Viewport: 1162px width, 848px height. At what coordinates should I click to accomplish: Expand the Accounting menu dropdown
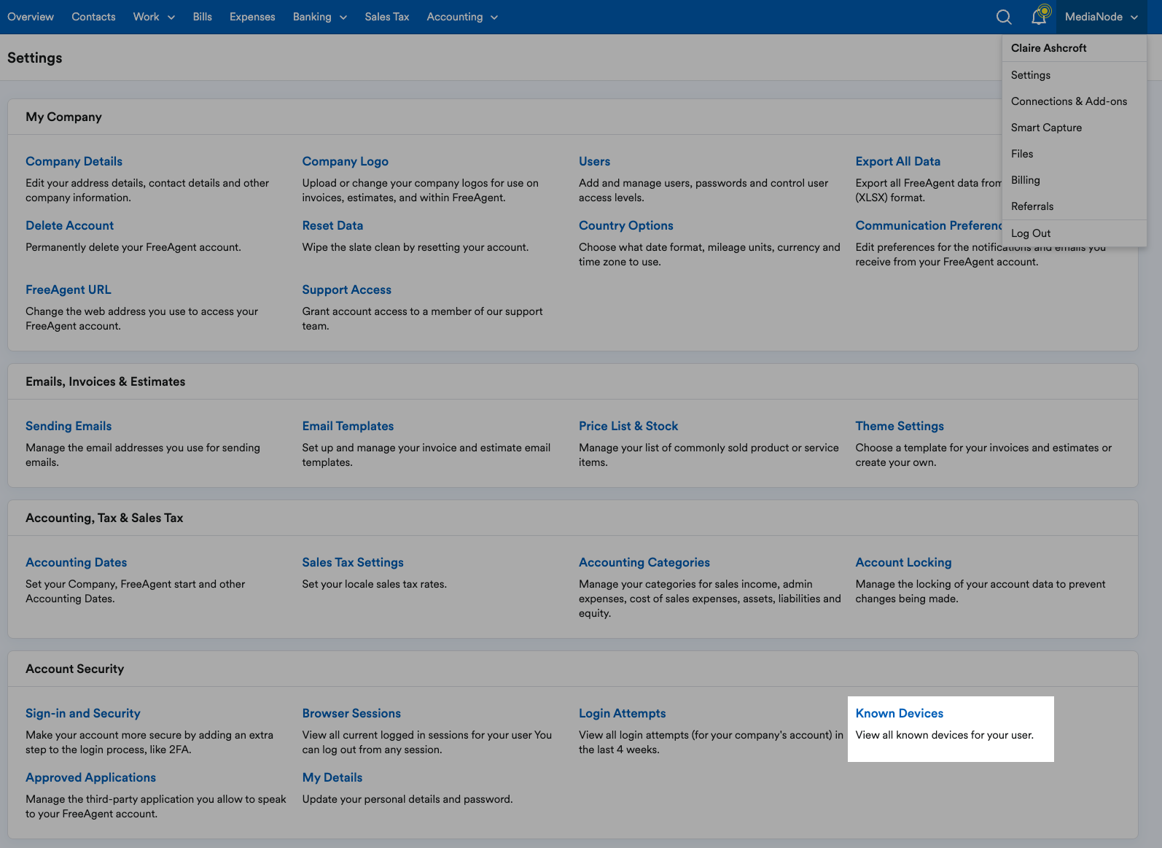click(462, 17)
